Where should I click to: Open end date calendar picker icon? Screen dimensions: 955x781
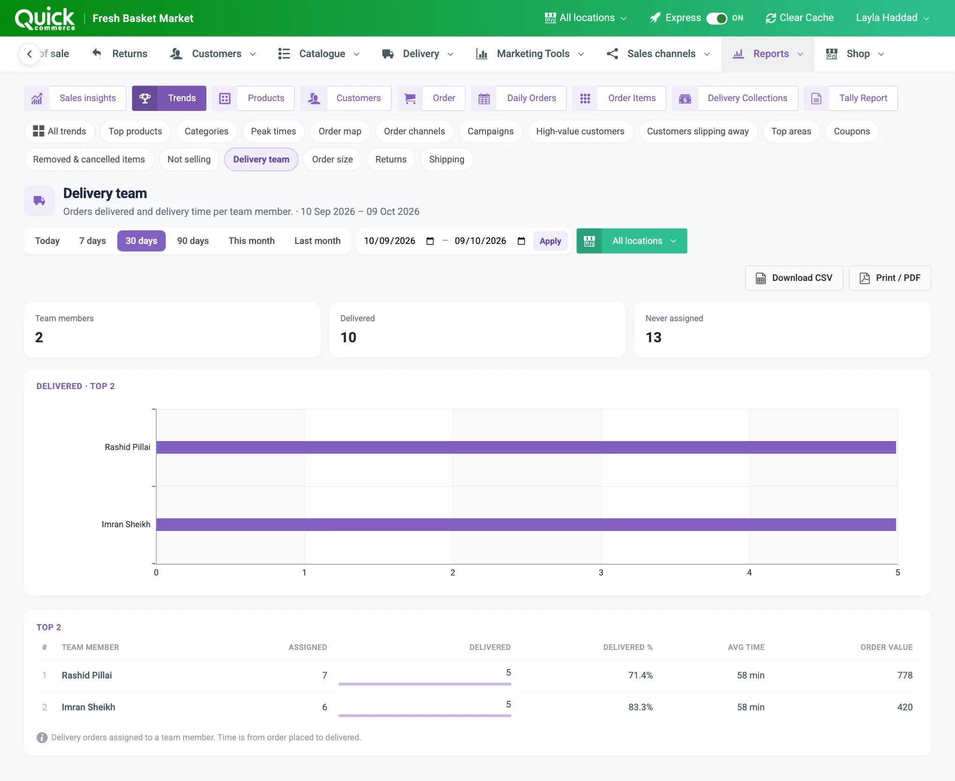click(x=521, y=241)
